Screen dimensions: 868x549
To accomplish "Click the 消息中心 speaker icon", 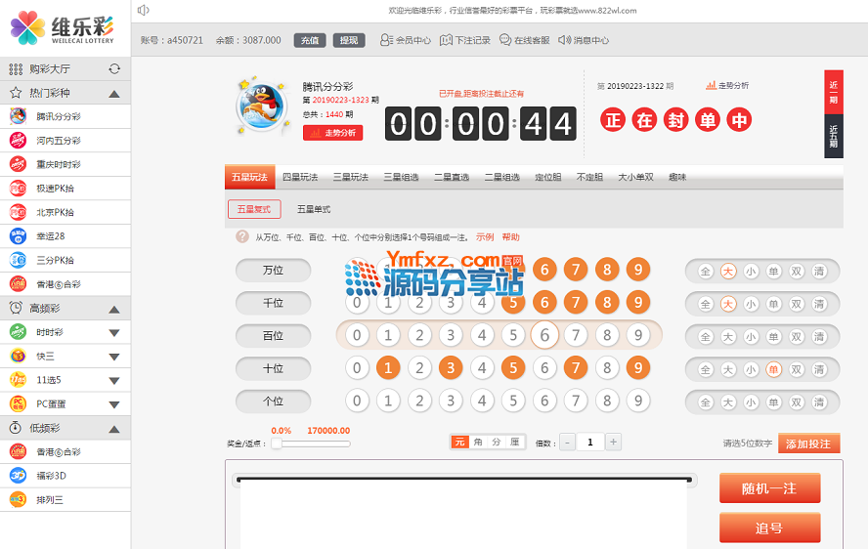I will point(564,40).
